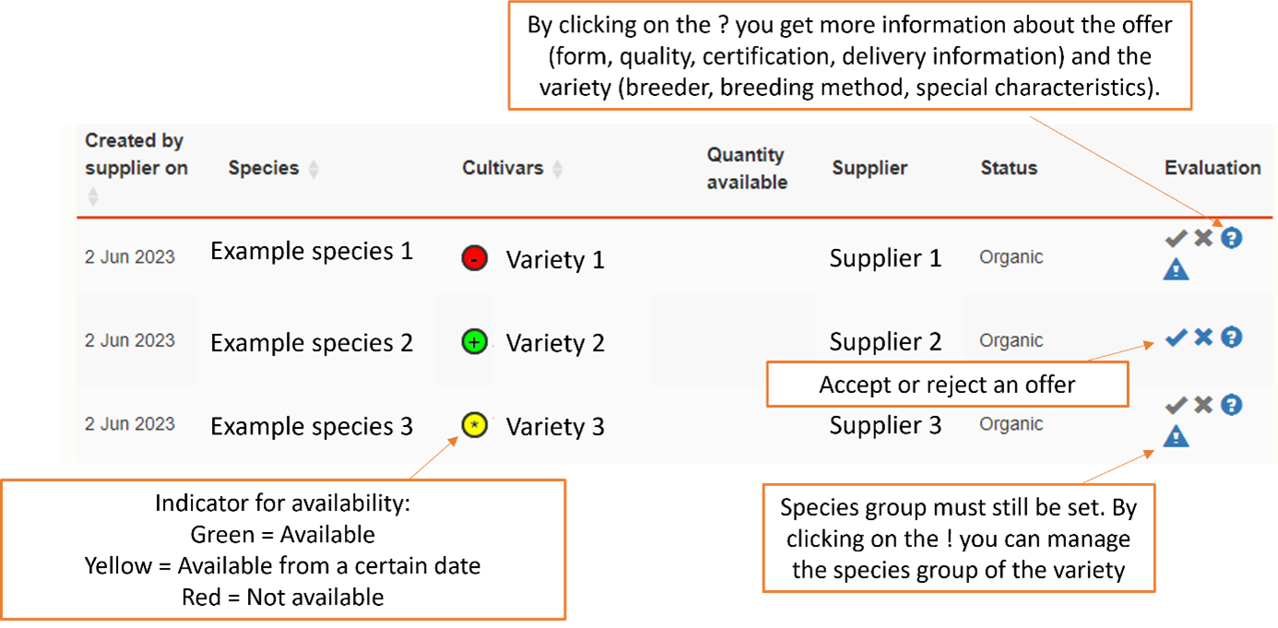
Task: Accept the Variety 3 offer checkmark
Action: pyautogui.click(x=1175, y=405)
